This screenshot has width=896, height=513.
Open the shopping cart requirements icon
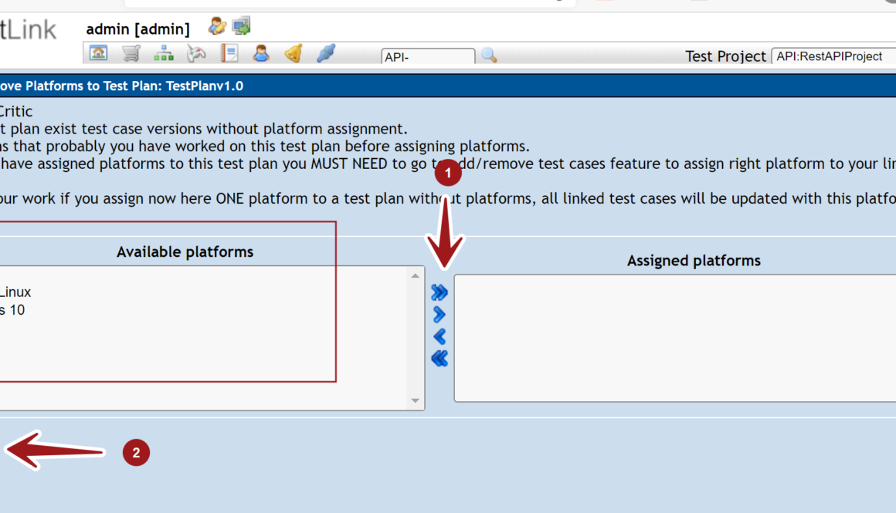131,53
